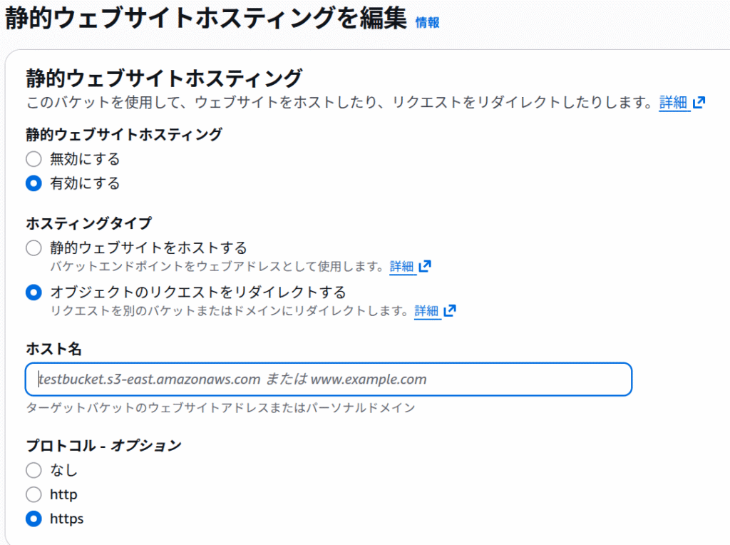The image size is (730, 545).
Task: Open 詳細 link about redirecting to another bucket
Action: coord(426,311)
